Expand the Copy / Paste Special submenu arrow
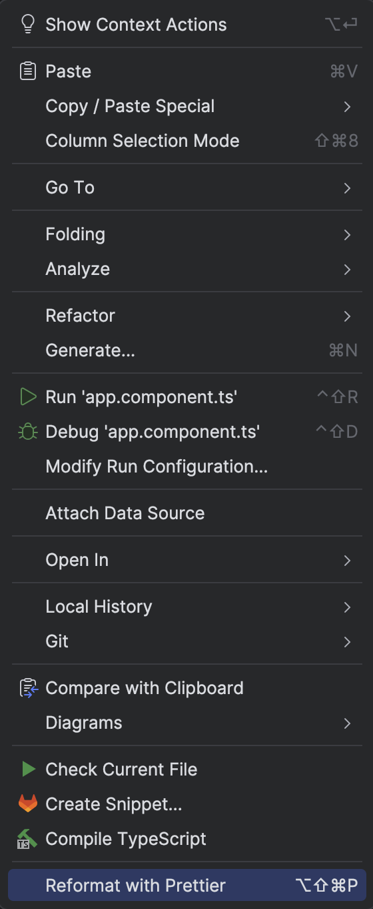Image resolution: width=373 pixels, height=909 pixels. [x=347, y=106]
